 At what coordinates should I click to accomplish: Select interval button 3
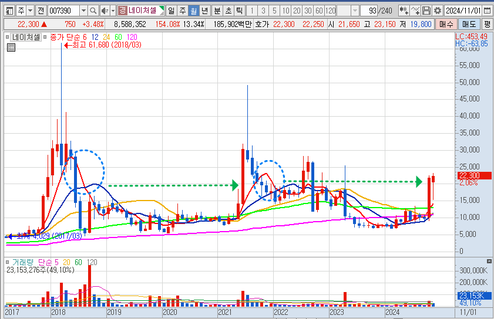(263, 11)
